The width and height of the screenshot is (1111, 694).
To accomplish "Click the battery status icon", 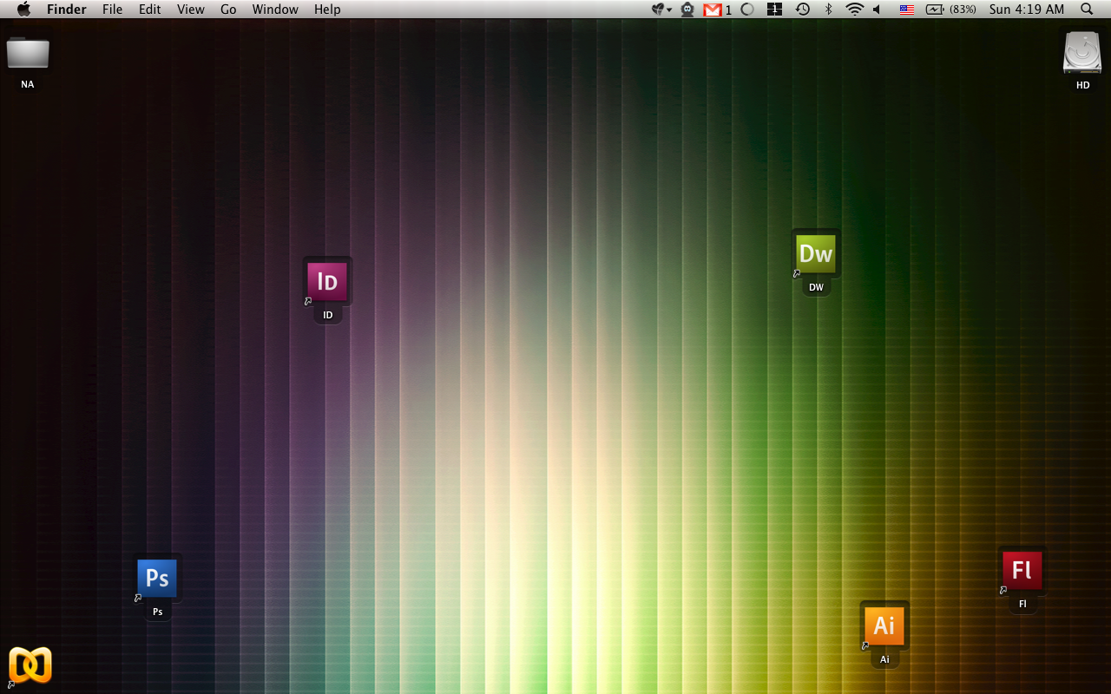I will coord(935,9).
